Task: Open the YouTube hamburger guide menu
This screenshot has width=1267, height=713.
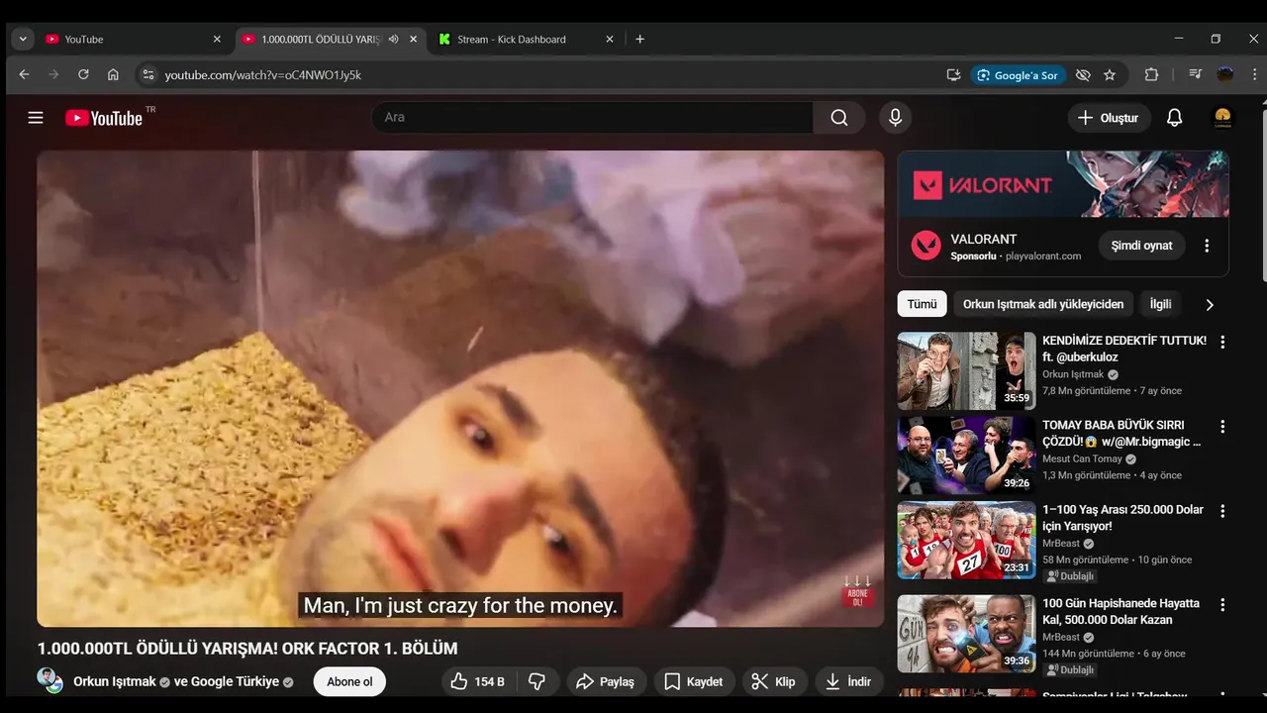Action: (36, 118)
